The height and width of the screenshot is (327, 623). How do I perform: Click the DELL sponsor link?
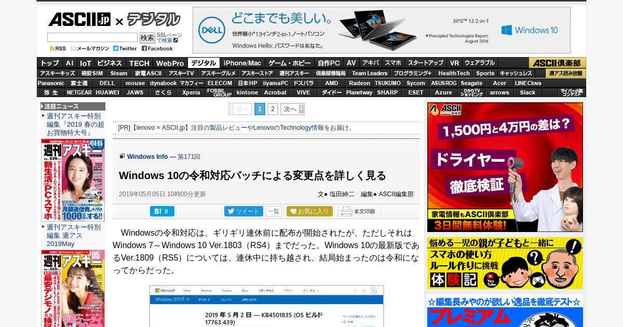(107, 83)
